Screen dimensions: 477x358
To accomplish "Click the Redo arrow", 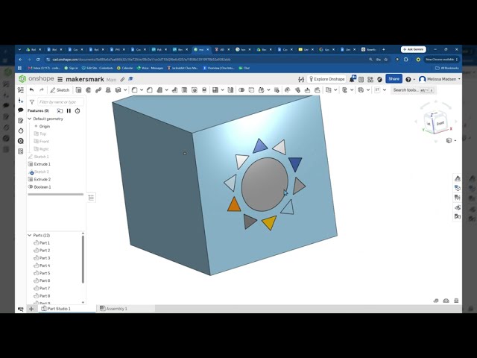I will click(x=42, y=89).
